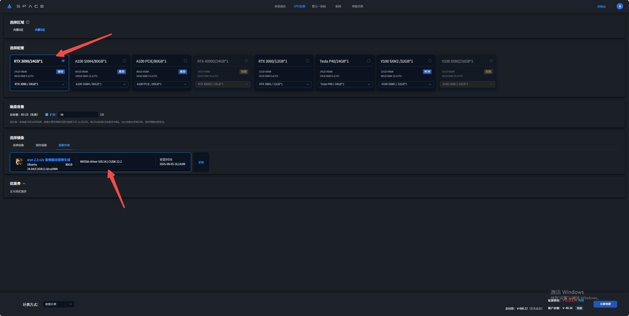Open the GPU实例 nav item
Viewport: 629px width, 316px height.
point(299,6)
